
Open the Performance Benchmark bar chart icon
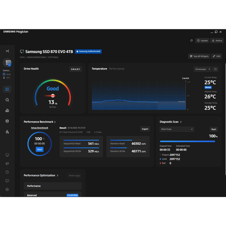7,110
